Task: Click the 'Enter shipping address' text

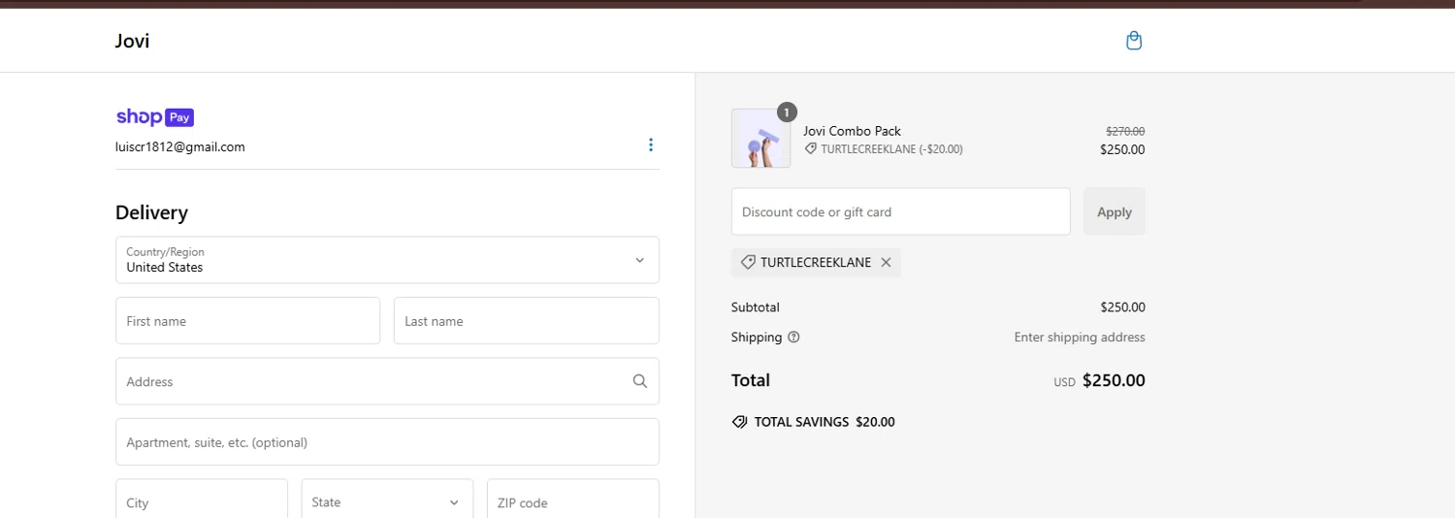Action: pos(1080,338)
